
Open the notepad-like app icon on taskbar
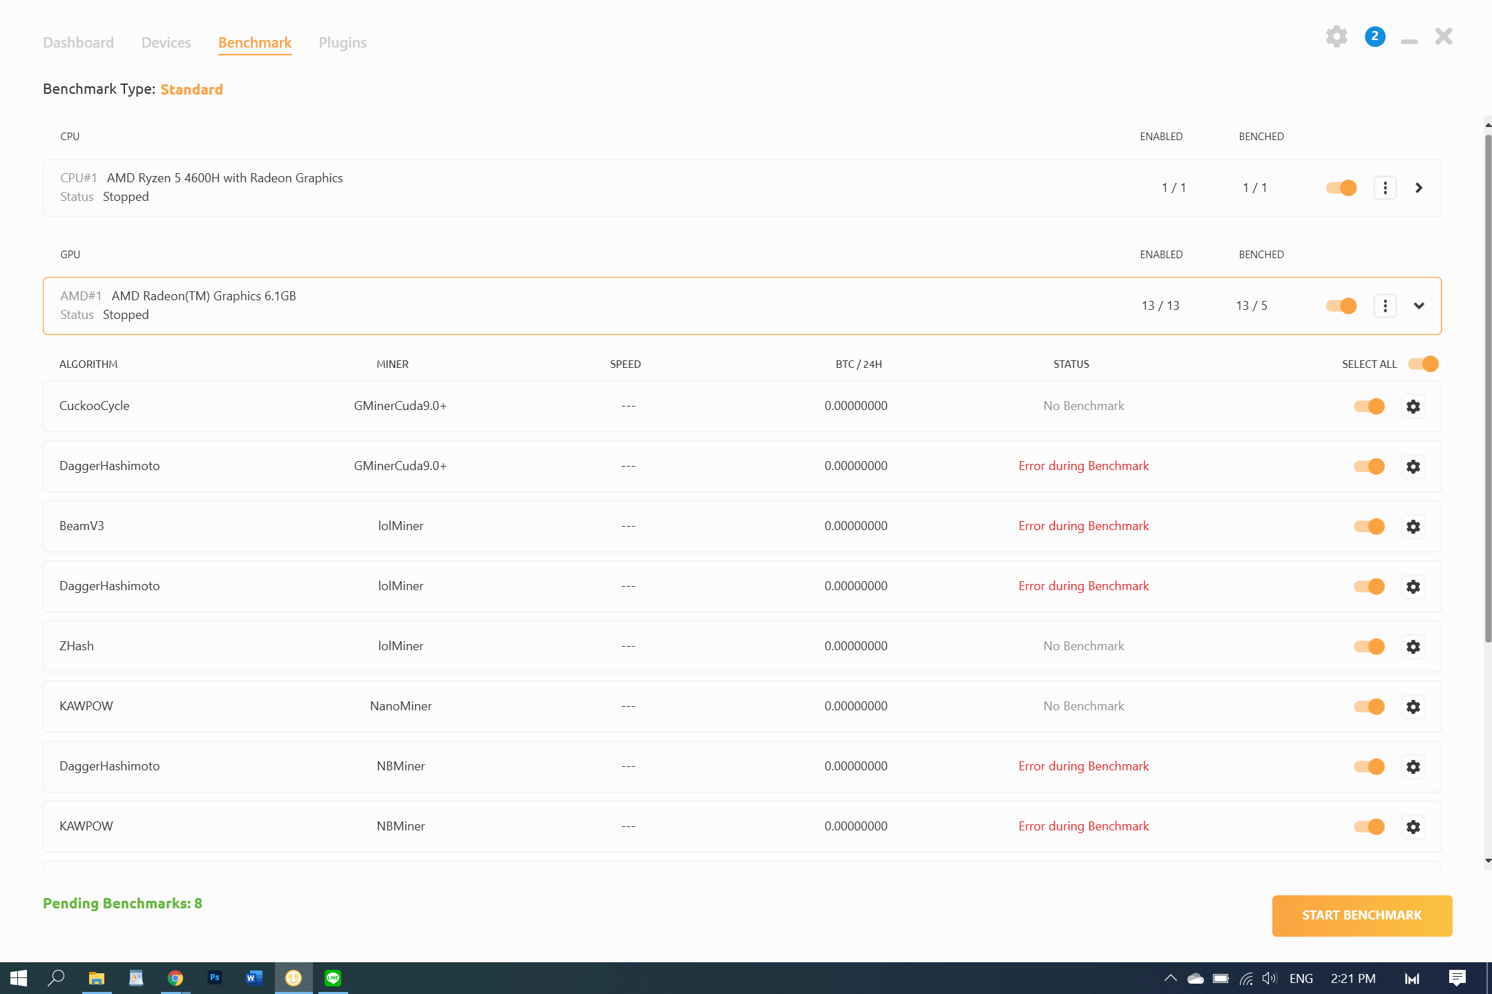pyautogui.click(x=136, y=978)
